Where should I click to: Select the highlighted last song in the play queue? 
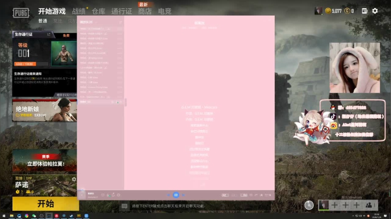(100, 102)
